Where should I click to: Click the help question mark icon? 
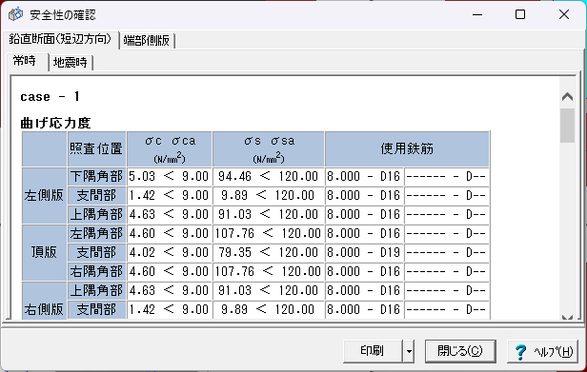coord(520,351)
